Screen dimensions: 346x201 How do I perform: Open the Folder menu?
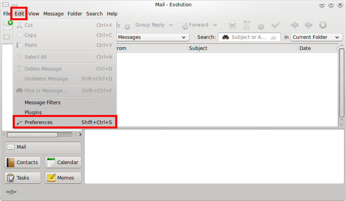[75, 13]
